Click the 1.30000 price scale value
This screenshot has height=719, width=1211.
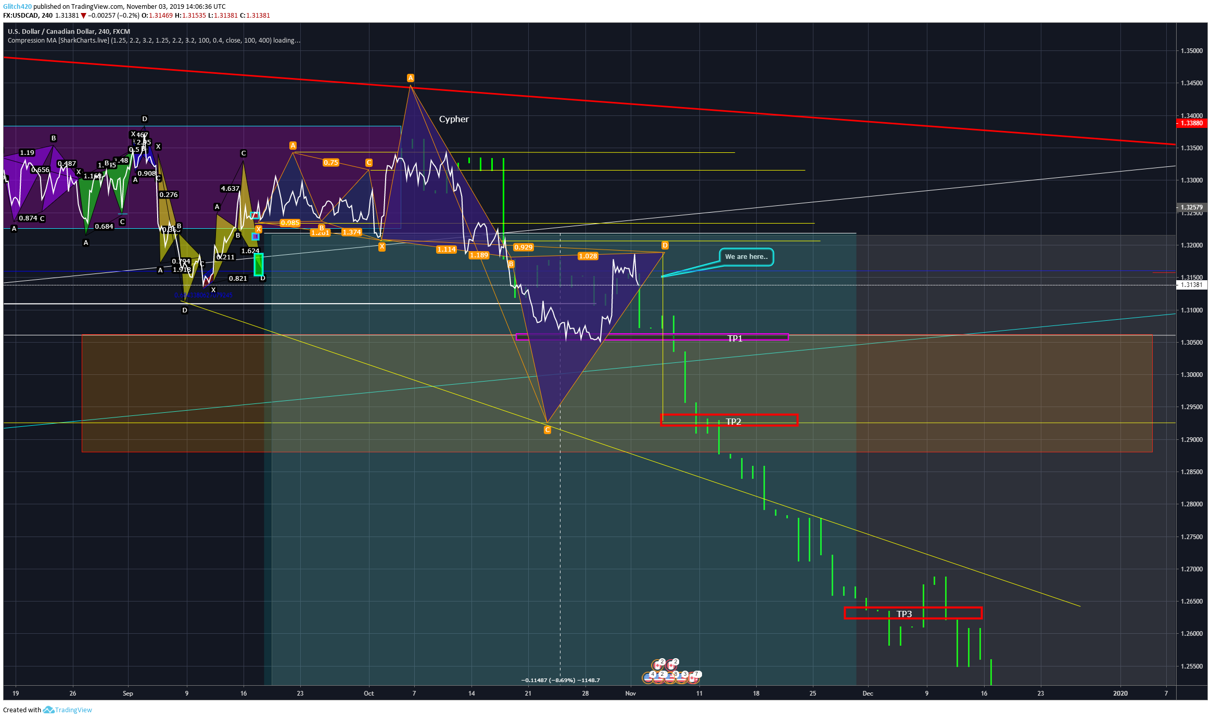click(1192, 375)
